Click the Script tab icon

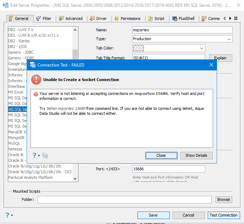coord(151,18)
